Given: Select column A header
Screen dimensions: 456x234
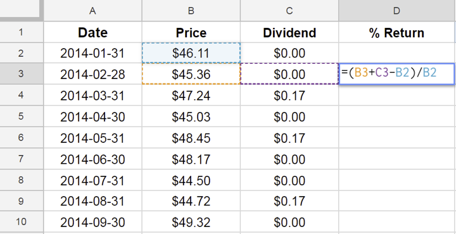Looking at the screenshot, I should click(x=92, y=11).
